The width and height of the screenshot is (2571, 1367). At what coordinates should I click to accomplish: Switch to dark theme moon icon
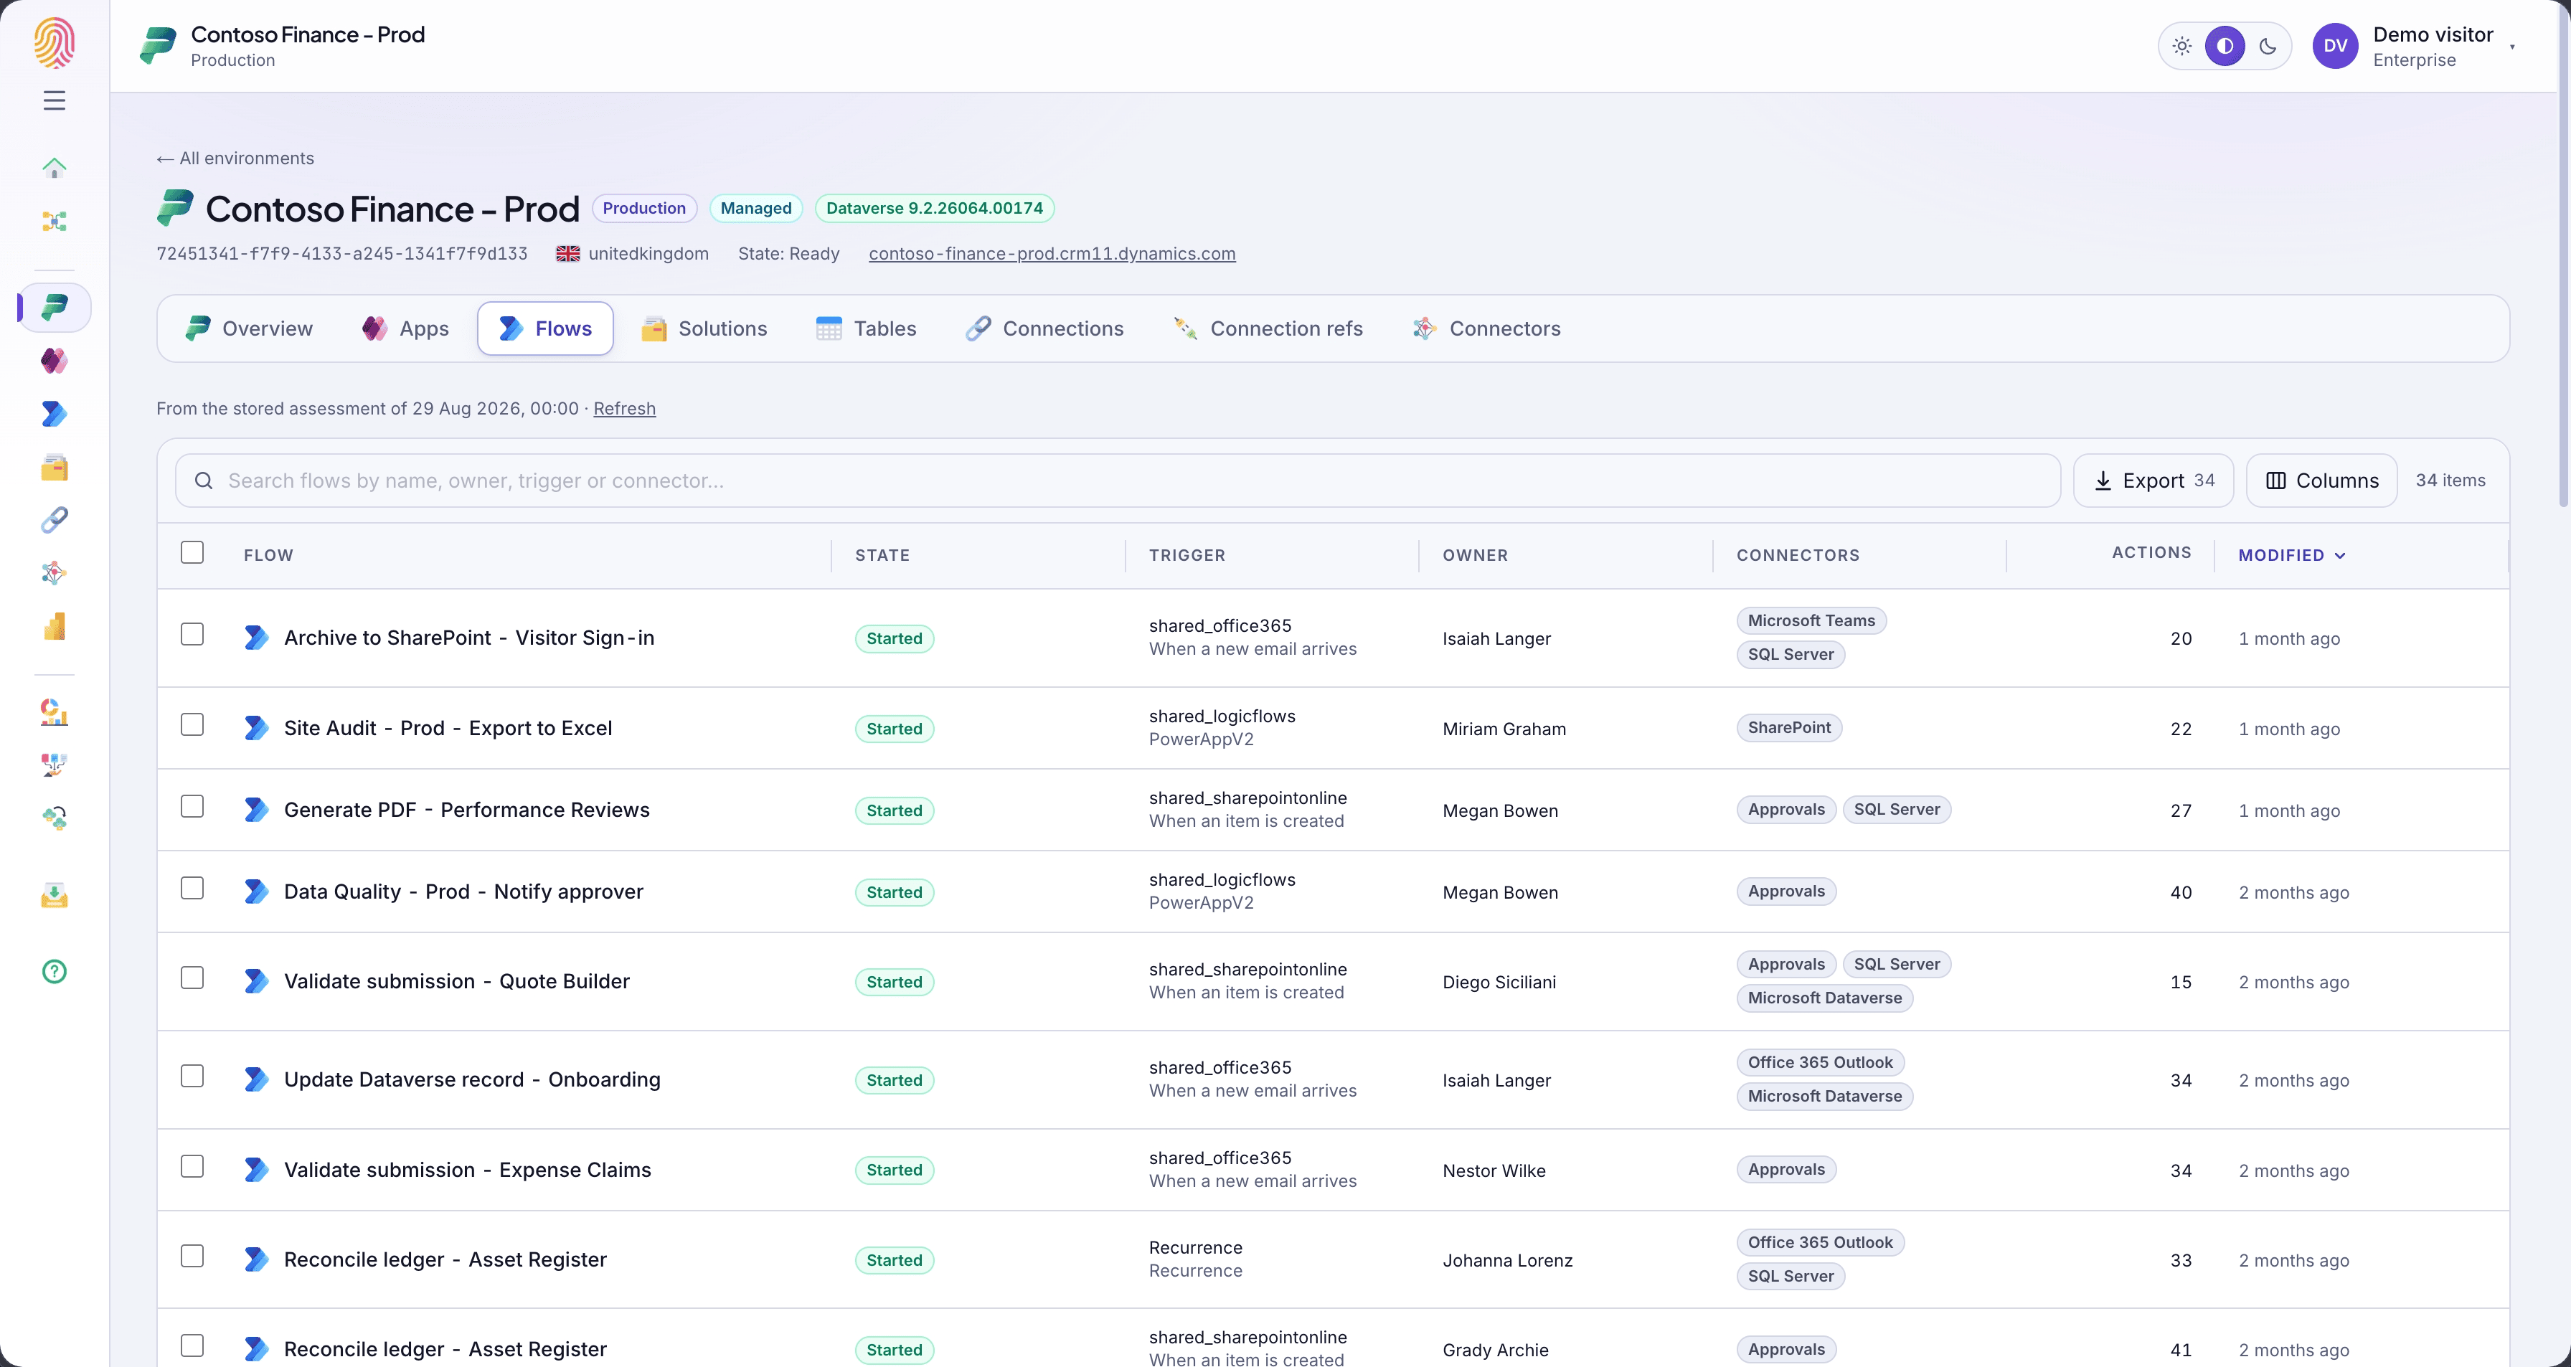click(x=2268, y=46)
